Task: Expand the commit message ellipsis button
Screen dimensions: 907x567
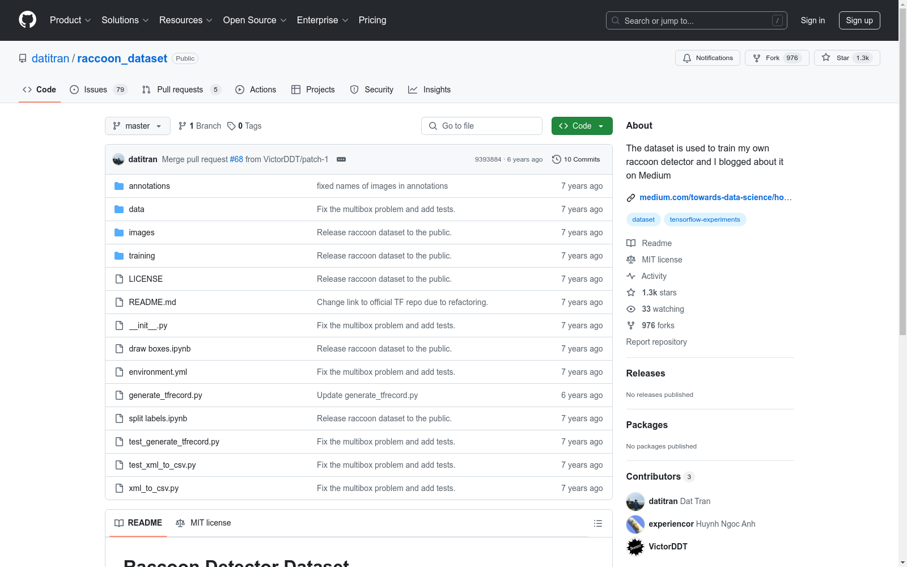Action: click(x=341, y=159)
